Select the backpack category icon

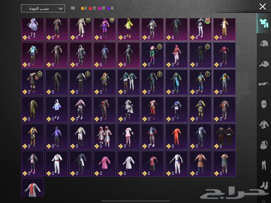(264, 144)
